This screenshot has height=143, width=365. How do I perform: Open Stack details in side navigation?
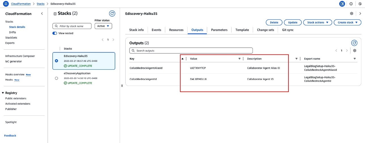pos(17,27)
